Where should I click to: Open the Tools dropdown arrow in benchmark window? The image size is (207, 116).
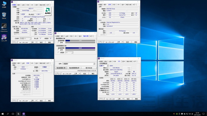[80, 73]
